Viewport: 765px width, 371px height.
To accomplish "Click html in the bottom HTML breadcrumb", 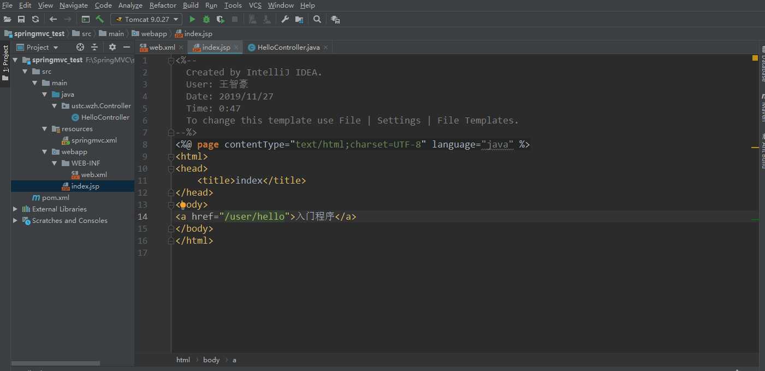I will 183,360.
